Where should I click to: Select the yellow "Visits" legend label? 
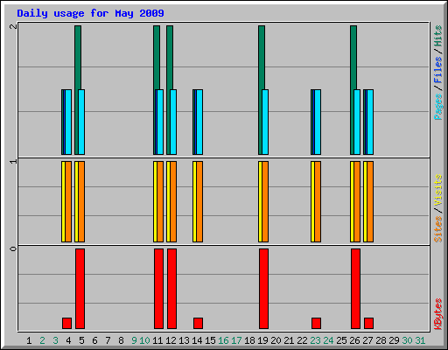point(438,190)
